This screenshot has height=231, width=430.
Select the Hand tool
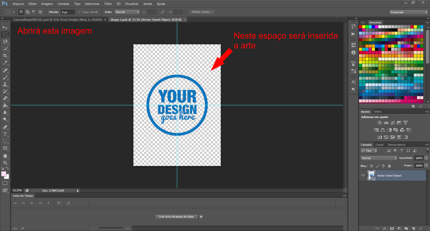click(x=5, y=156)
